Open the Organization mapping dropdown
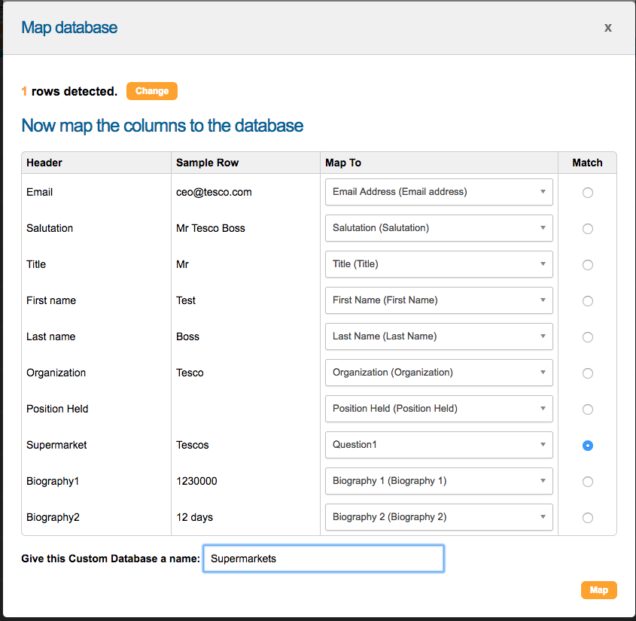 (x=439, y=373)
